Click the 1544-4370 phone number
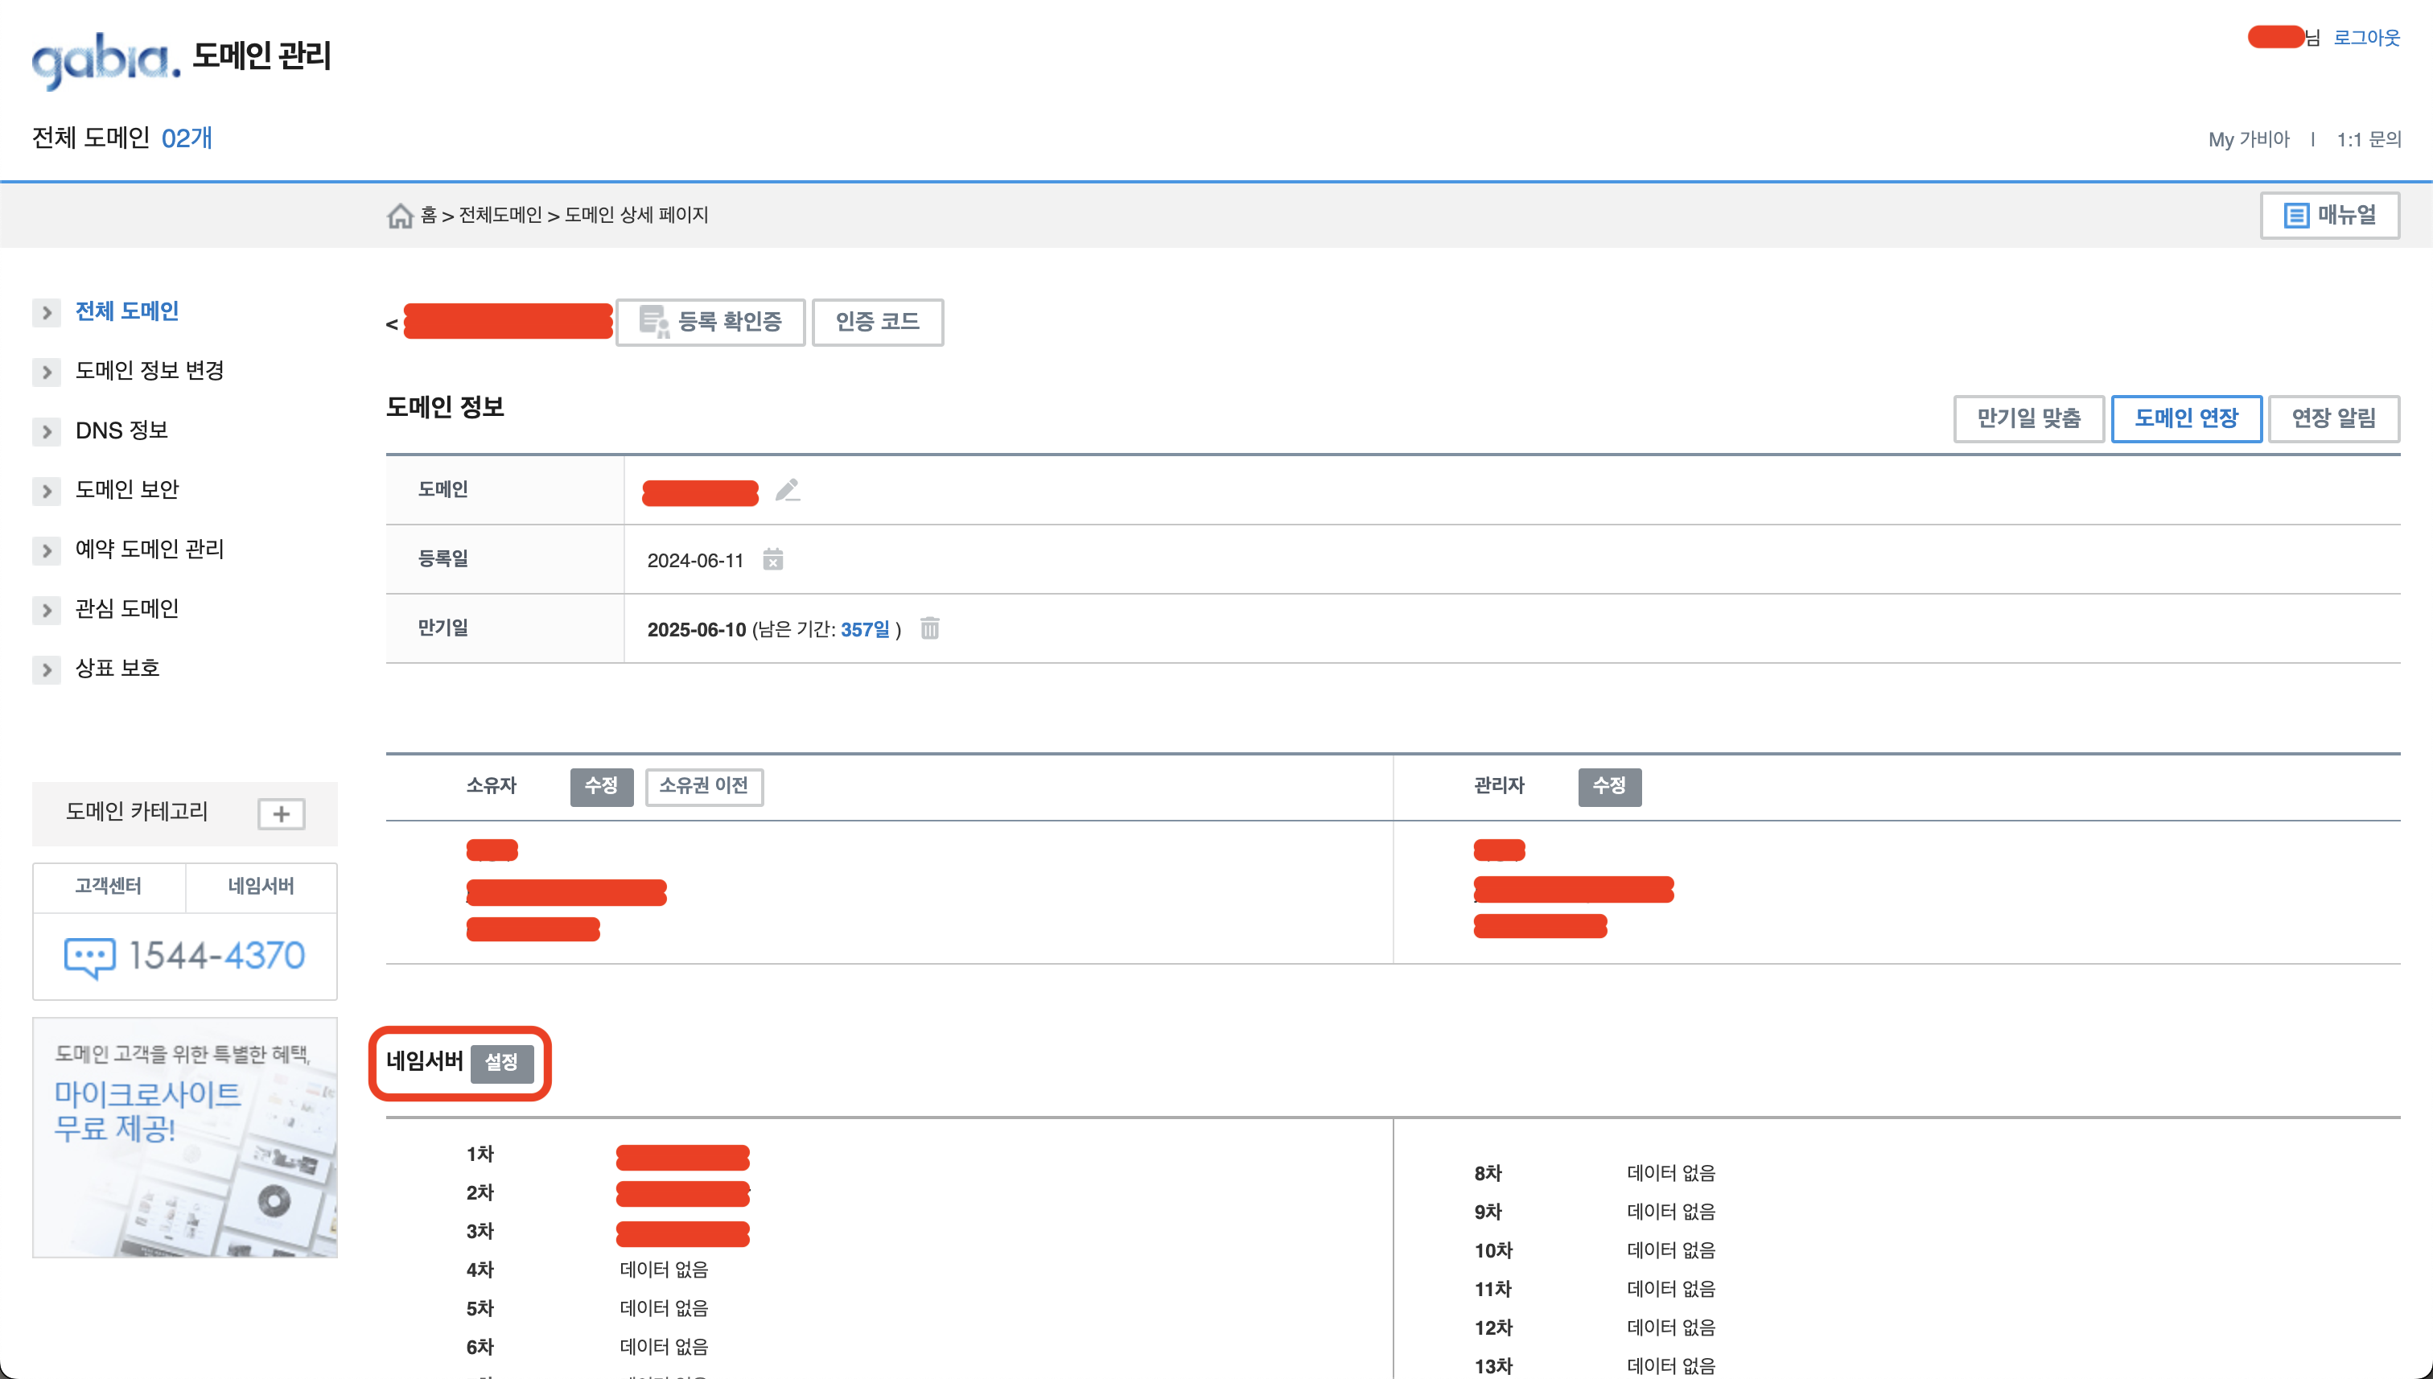 217,957
